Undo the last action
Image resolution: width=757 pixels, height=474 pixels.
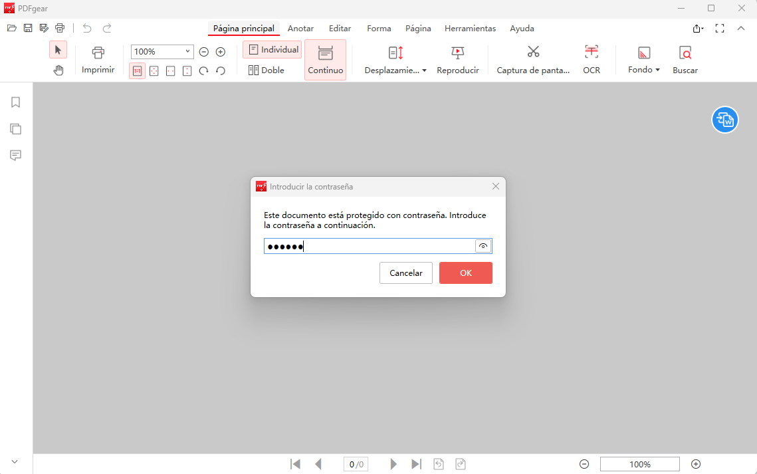point(86,28)
